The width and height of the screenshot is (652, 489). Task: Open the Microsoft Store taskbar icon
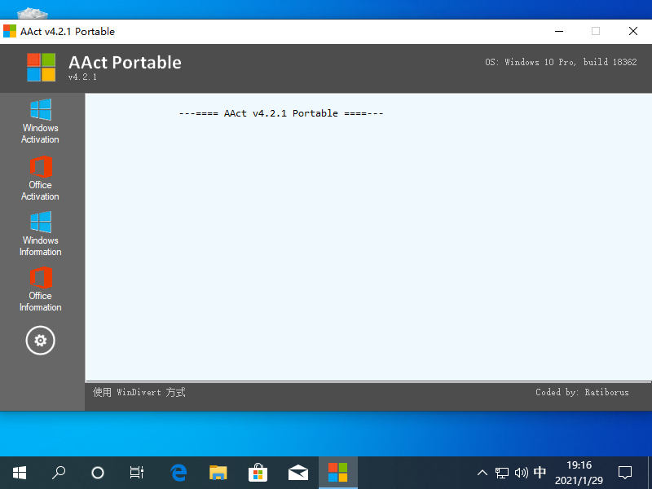click(258, 473)
